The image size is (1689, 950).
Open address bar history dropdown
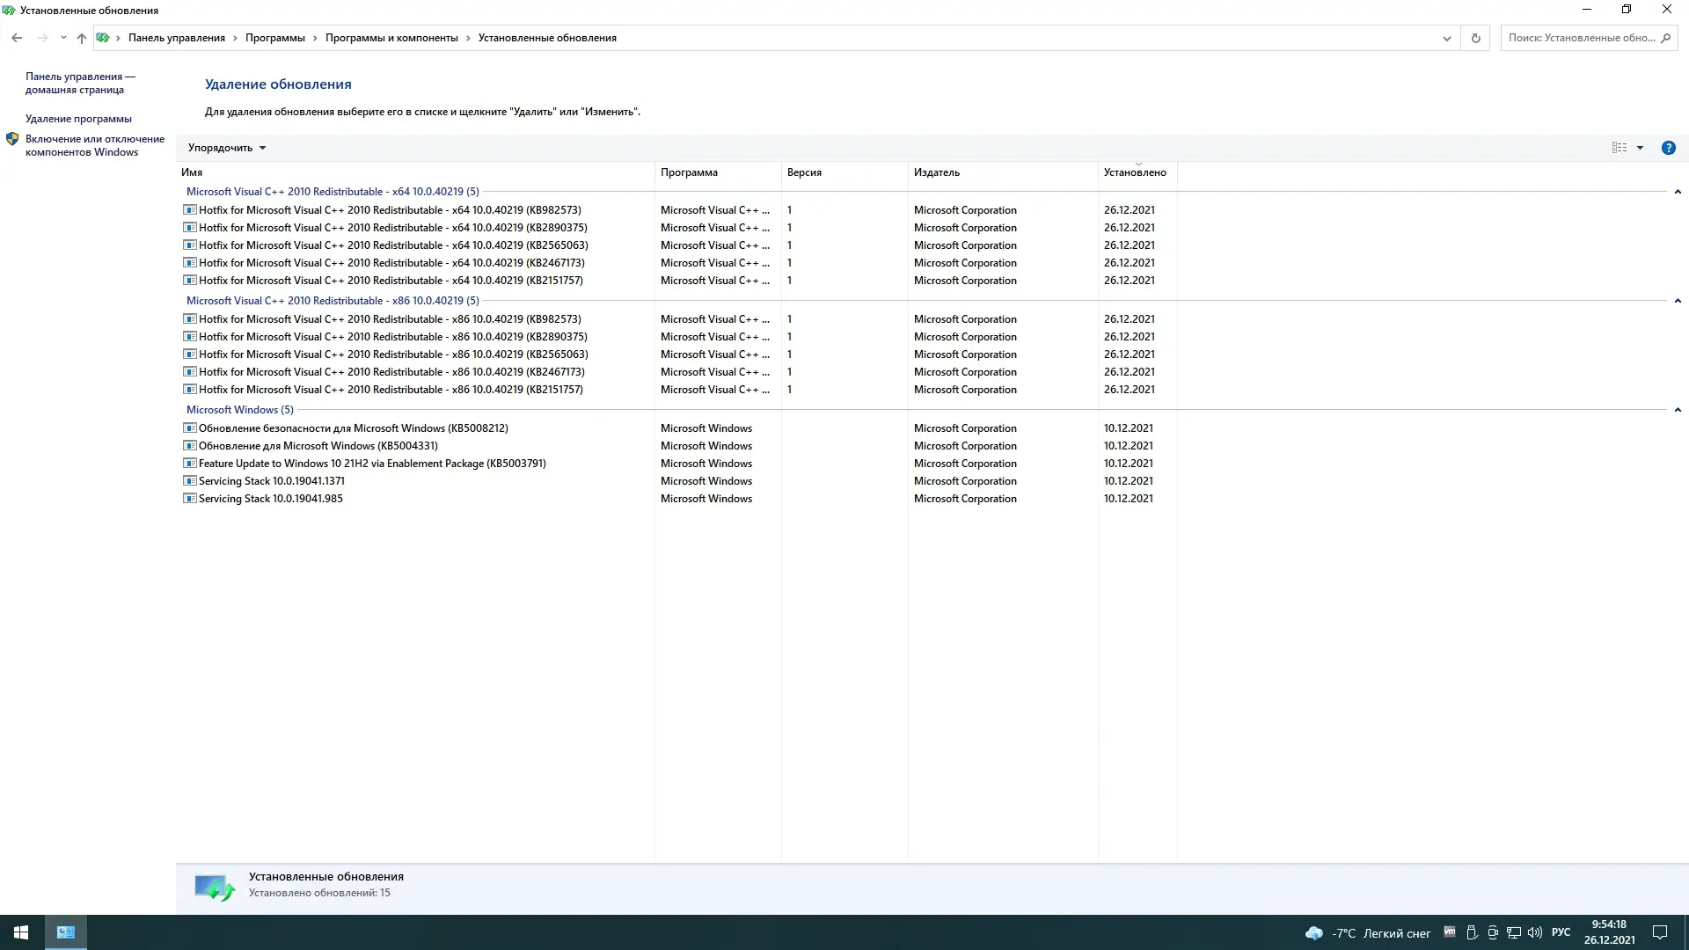point(1447,38)
